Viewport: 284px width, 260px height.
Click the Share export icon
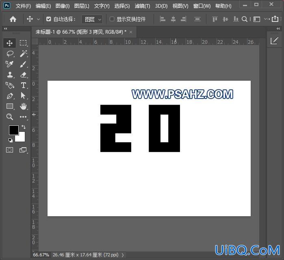click(275, 19)
